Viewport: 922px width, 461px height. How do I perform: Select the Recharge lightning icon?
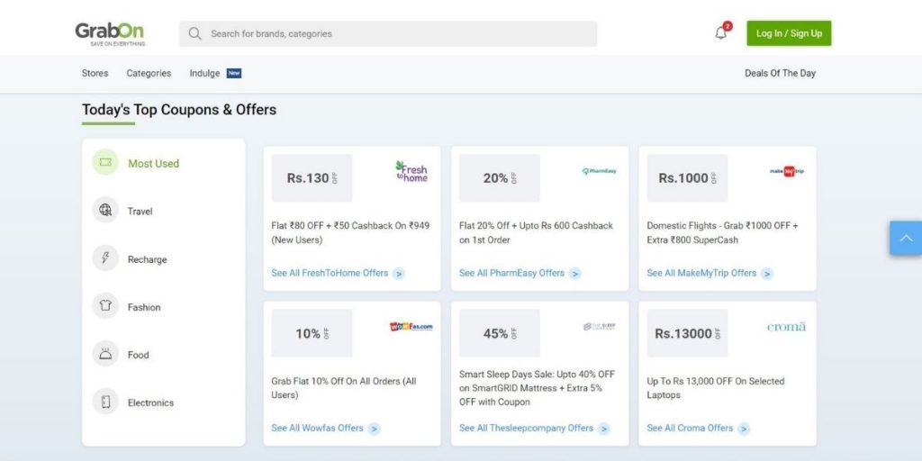(x=105, y=258)
